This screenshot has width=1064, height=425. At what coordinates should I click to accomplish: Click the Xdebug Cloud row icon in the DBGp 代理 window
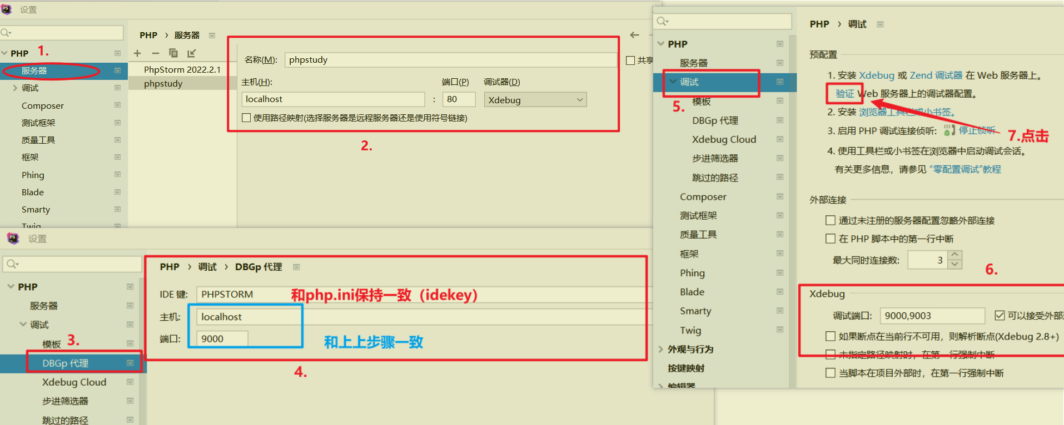coord(130,382)
